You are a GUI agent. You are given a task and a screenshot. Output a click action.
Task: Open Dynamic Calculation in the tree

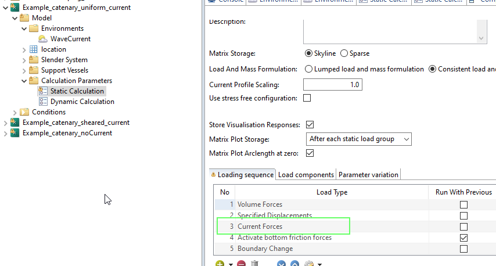[82, 102]
